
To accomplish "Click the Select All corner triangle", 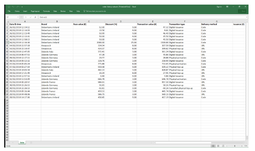I will tap(7, 21).
